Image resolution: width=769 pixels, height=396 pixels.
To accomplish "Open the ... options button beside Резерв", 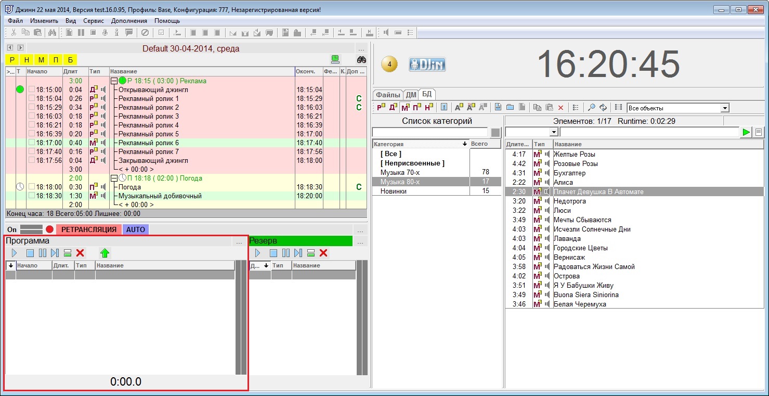I will tap(361, 241).
